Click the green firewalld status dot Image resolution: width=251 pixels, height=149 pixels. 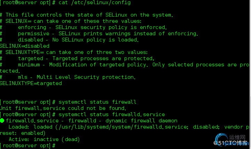(2, 121)
